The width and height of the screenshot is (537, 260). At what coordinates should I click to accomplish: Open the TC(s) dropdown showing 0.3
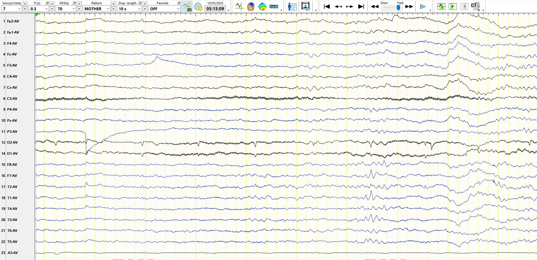39,9
